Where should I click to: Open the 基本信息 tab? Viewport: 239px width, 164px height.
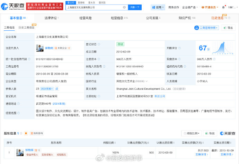tap(18, 18)
